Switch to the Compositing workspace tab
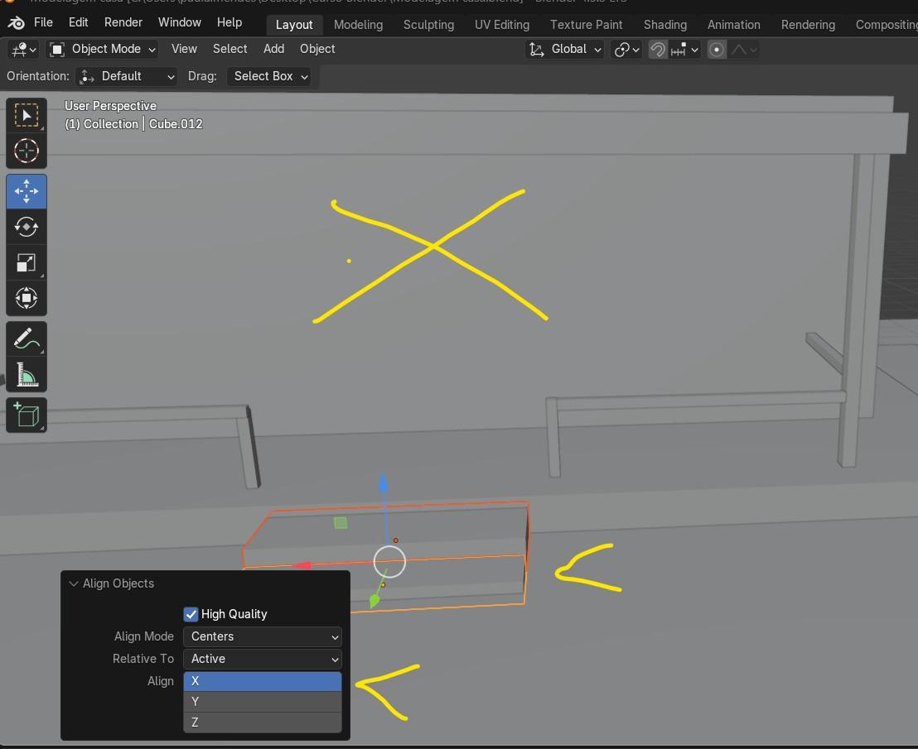Screen dimensions: 918x749 pyautogui.click(x=886, y=25)
